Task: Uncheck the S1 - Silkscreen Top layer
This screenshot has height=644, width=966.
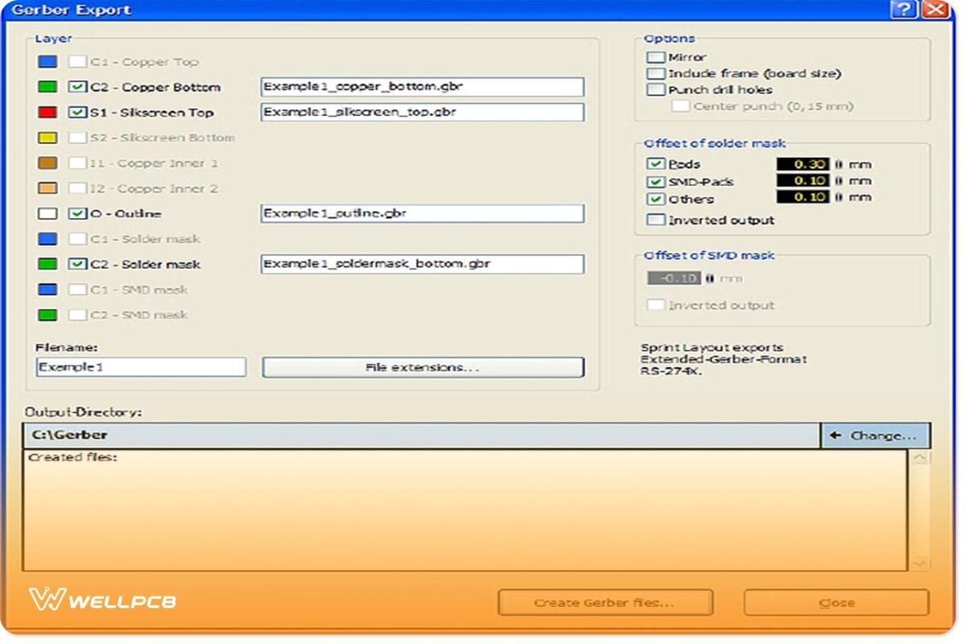Action: coord(77,113)
